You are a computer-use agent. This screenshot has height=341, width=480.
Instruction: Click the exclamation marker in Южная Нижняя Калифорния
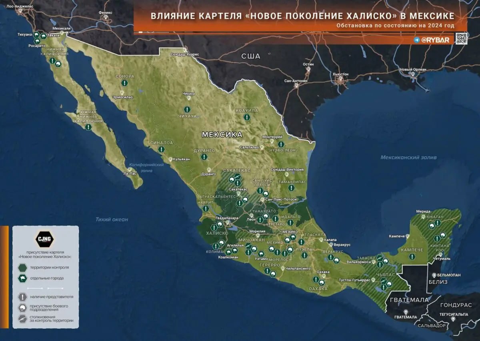tap(88, 127)
